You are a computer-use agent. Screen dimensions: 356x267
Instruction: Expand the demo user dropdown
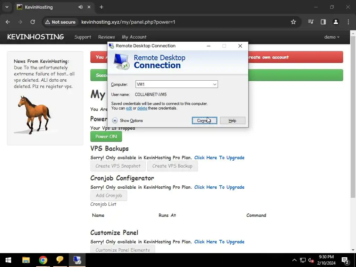coord(332,37)
